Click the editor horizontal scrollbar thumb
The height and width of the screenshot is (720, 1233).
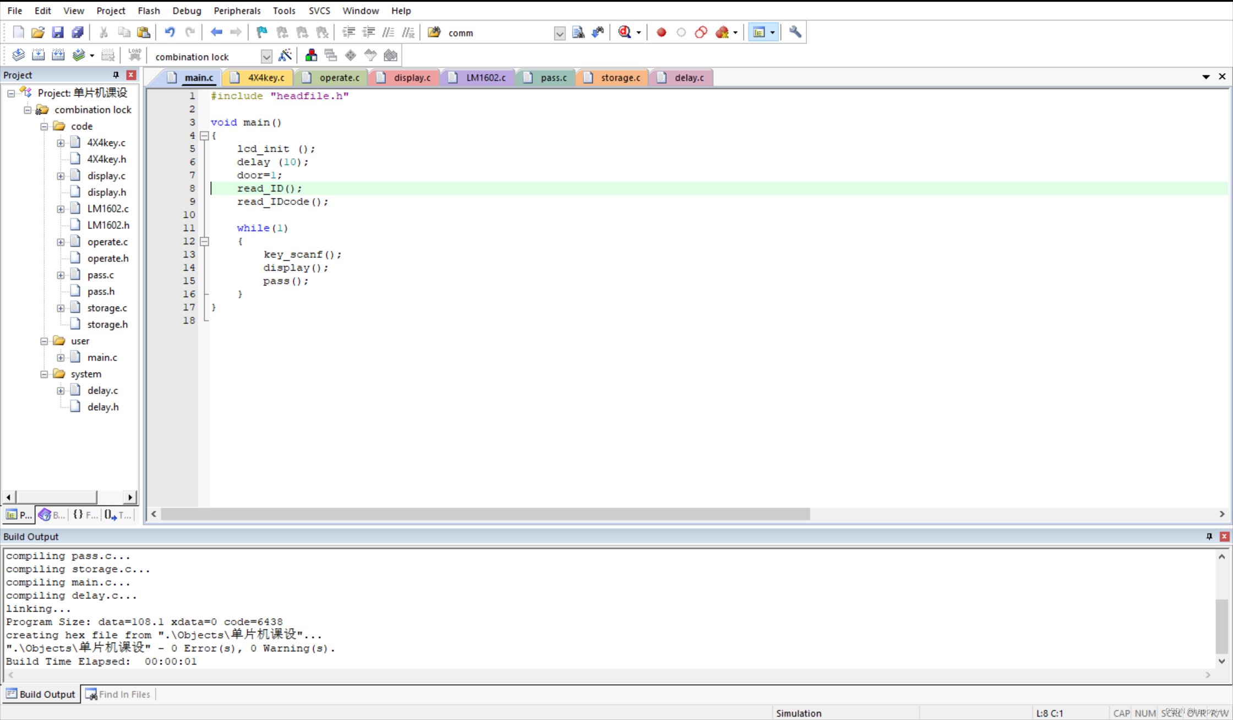tap(484, 514)
